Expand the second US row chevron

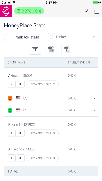[95, 110]
